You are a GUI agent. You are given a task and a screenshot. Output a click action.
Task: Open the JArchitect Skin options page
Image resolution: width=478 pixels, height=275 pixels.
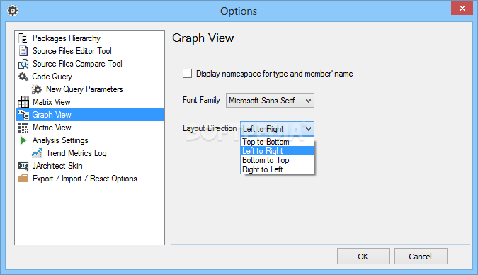57,166
